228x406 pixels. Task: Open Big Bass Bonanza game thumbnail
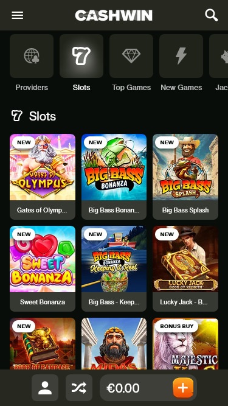coord(114,167)
